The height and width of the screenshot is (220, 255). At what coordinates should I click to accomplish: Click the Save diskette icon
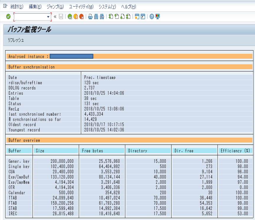61,17
